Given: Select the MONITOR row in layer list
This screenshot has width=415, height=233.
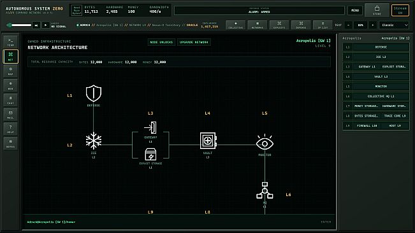Looking at the screenshot, I should click(x=376, y=87).
